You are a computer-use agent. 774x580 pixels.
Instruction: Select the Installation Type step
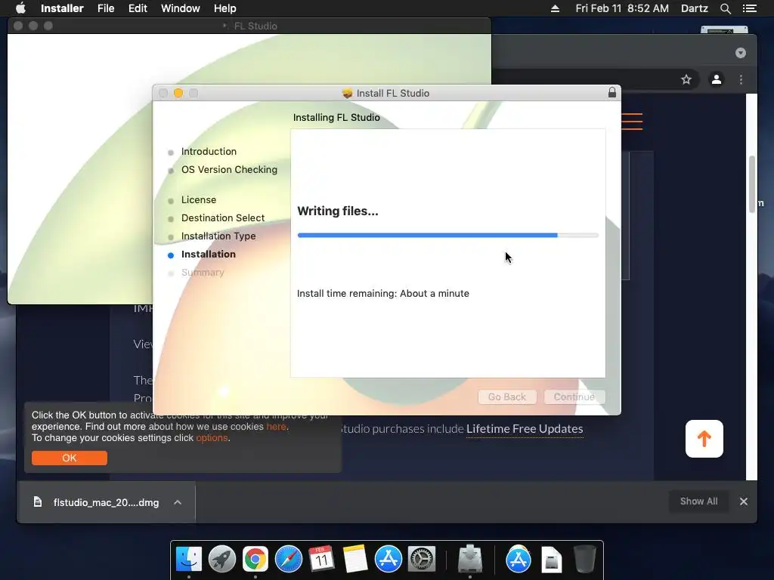(x=218, y=236)
